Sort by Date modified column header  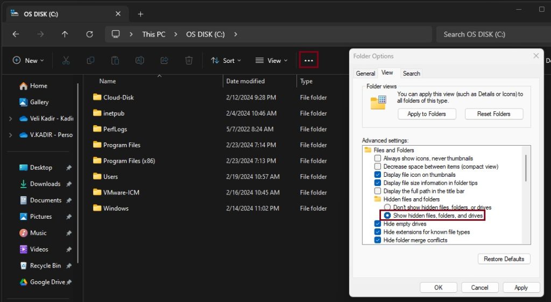[245, 81]
